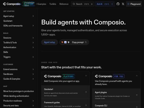Click 'Add Composio into your agent or app.' text
Image resolution: width=144 pixels, height=108 pixels.
62,81
